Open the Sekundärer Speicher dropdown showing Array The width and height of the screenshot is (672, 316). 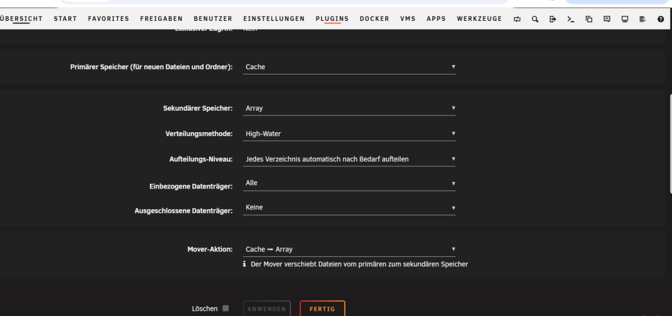click(x=349, y=108)
